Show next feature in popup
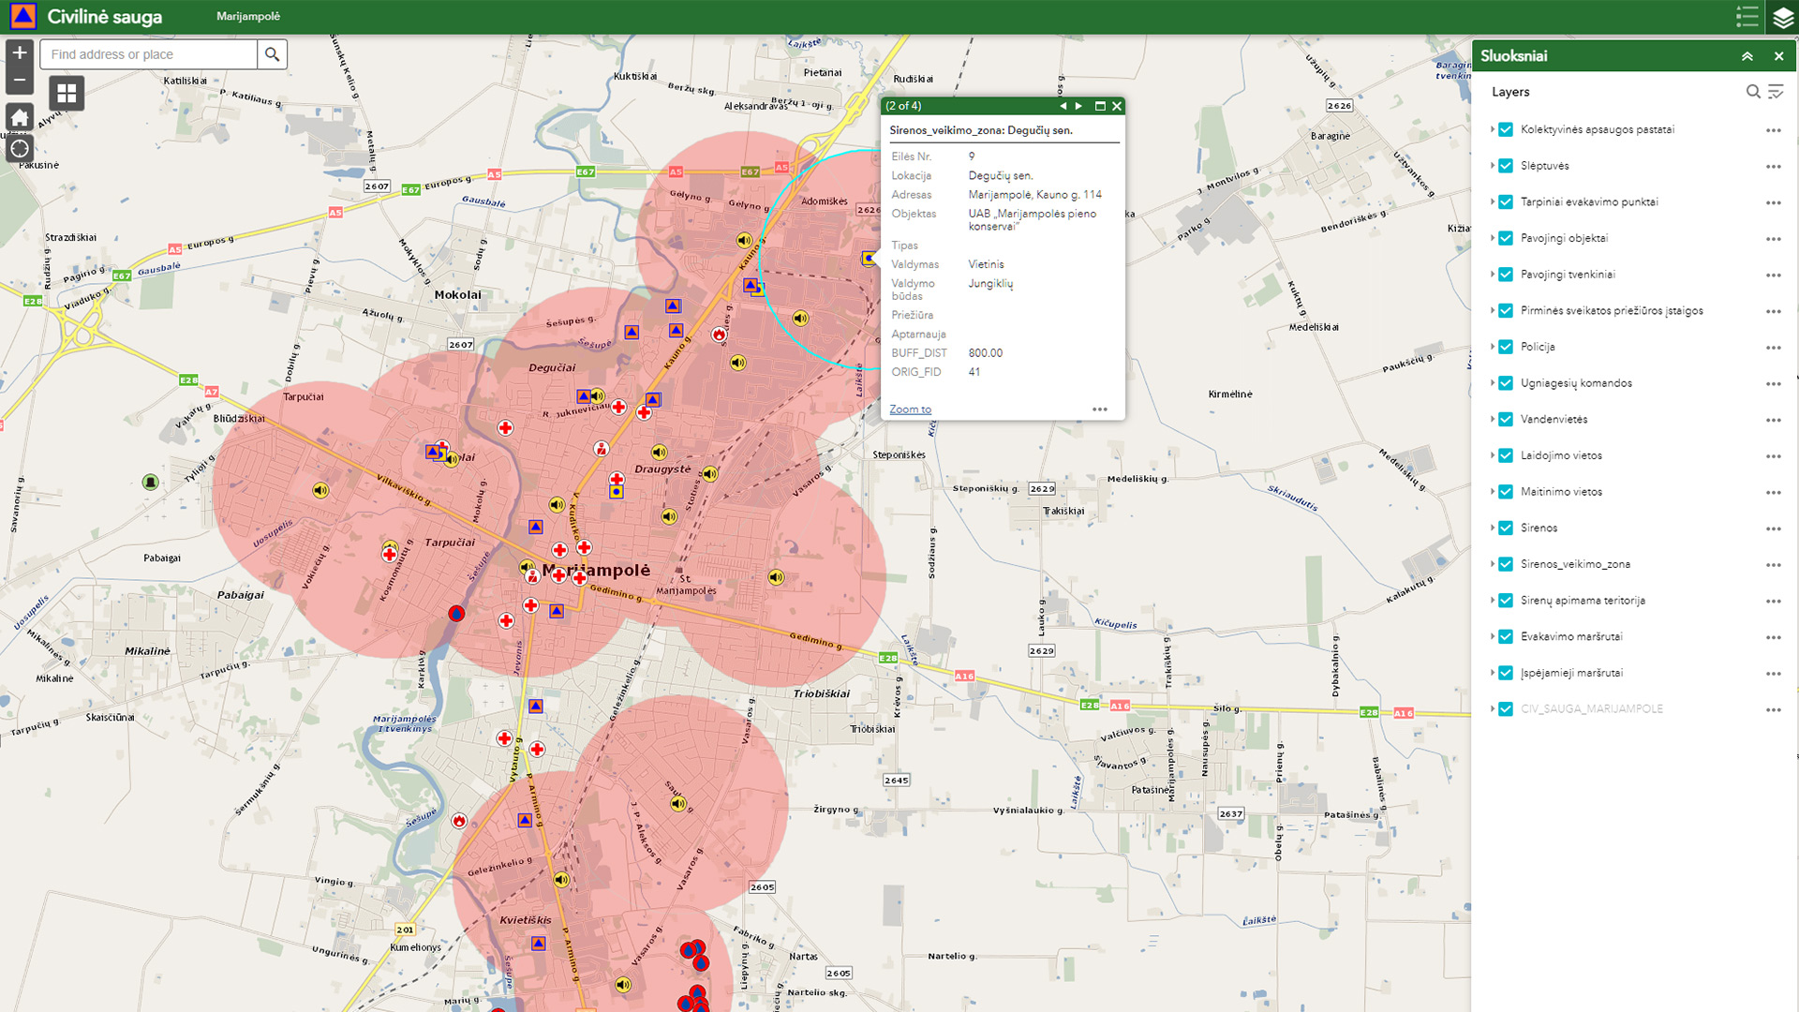The image size is (1799, 1012). point(1078,106)
